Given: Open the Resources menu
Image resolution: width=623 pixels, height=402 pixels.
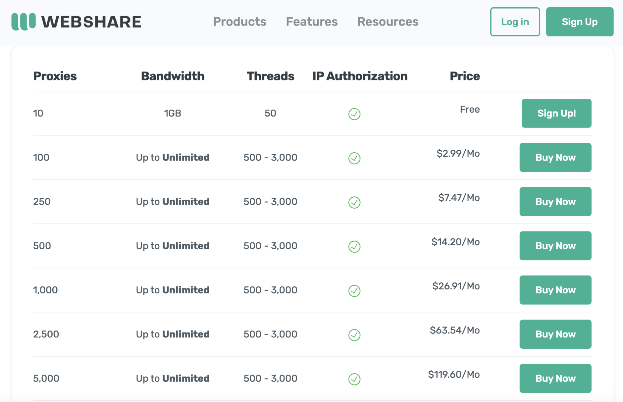Looking at the screenshot, I should click(x=388, y=22).
